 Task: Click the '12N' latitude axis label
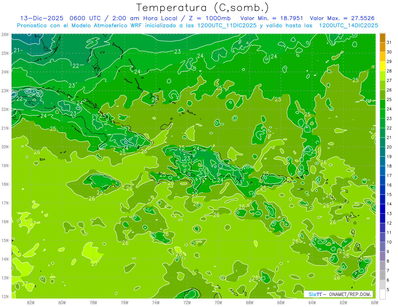[5, 296]
